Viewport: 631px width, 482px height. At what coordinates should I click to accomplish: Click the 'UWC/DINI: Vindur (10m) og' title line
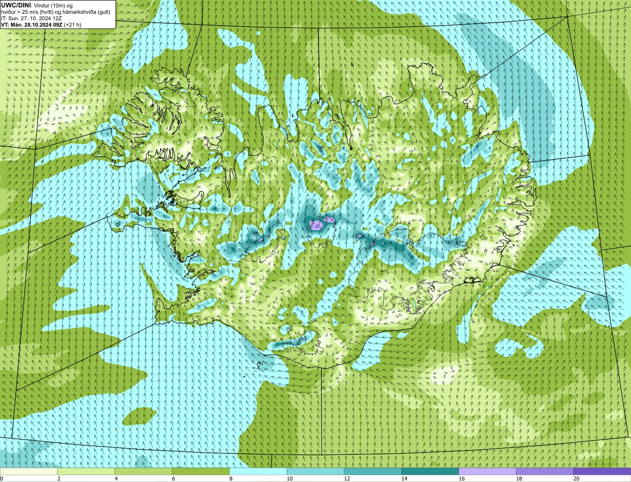click(37, 5)
